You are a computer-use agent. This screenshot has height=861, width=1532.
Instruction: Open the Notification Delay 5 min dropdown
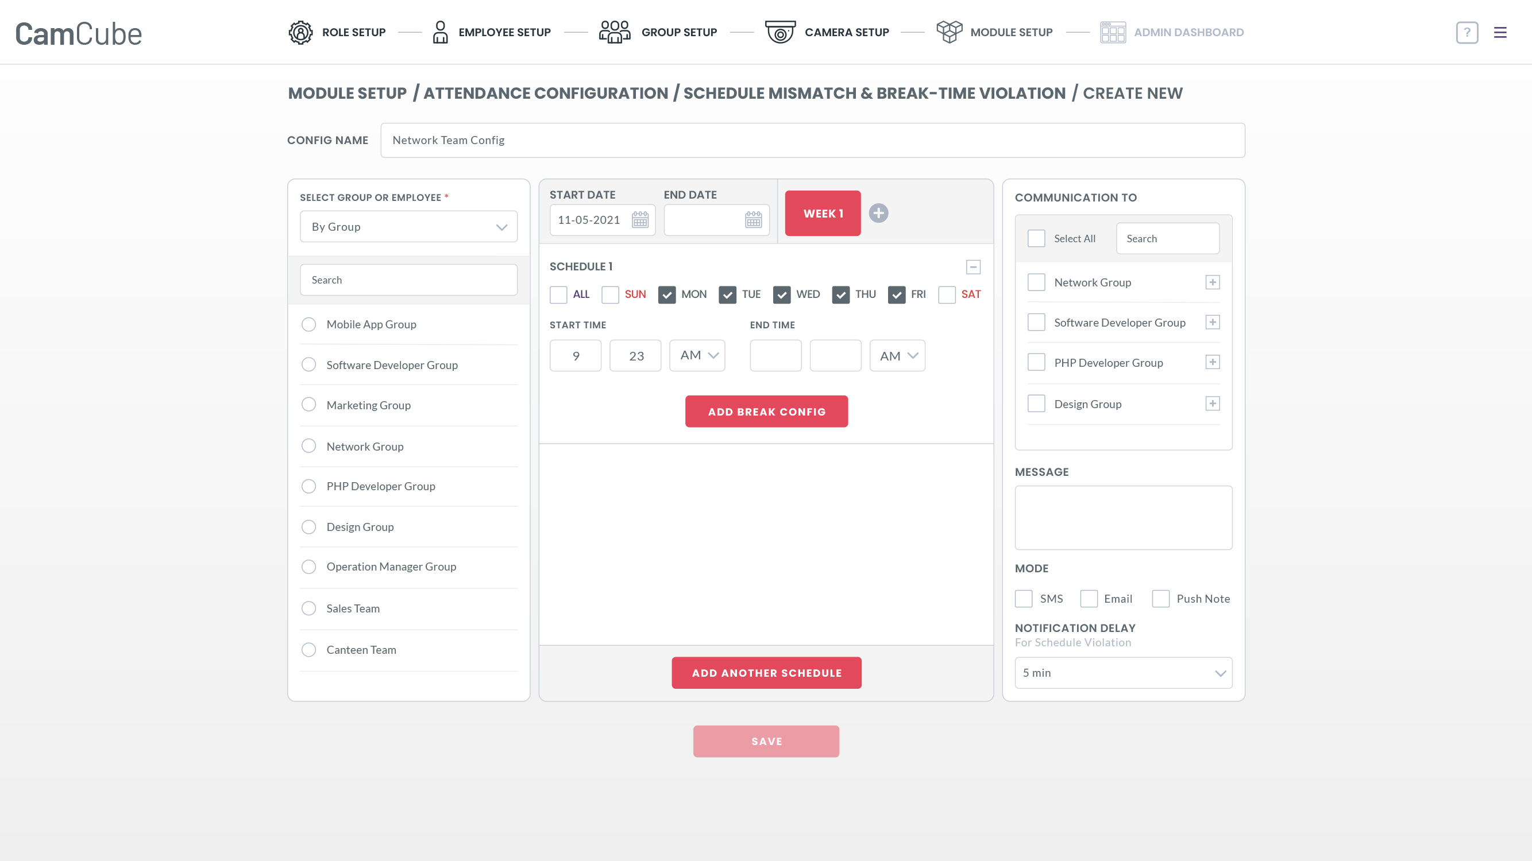pyautogui.click(x=1123, y=673)
